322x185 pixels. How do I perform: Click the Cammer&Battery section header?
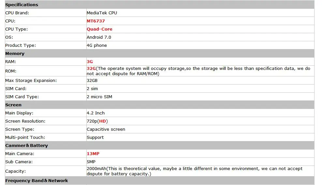click(26, 145)
